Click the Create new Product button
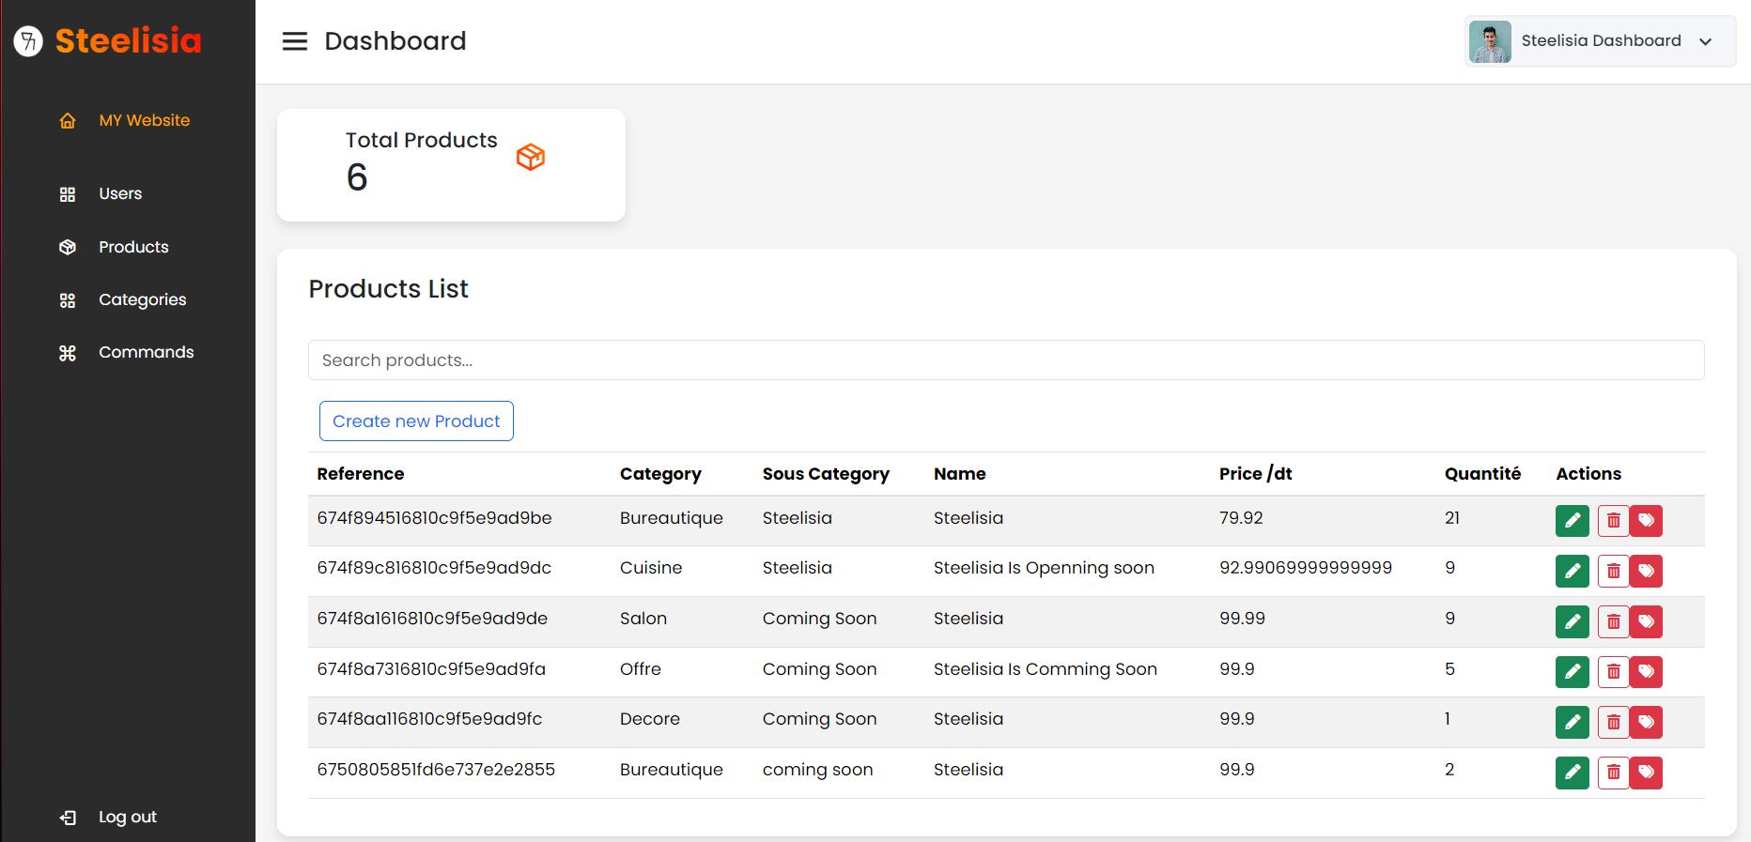Image resolution: width=1751 pixels, height=842 pixels. point(416,421)
